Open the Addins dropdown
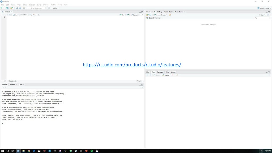The height and width of the screenshot is (153, 272). [x=56, y=8]
